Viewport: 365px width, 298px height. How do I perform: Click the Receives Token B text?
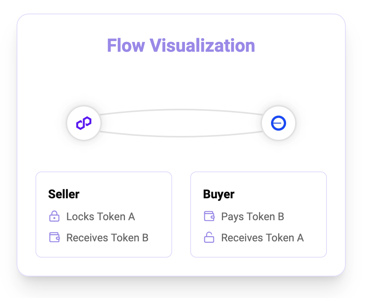tap(107, 238)
